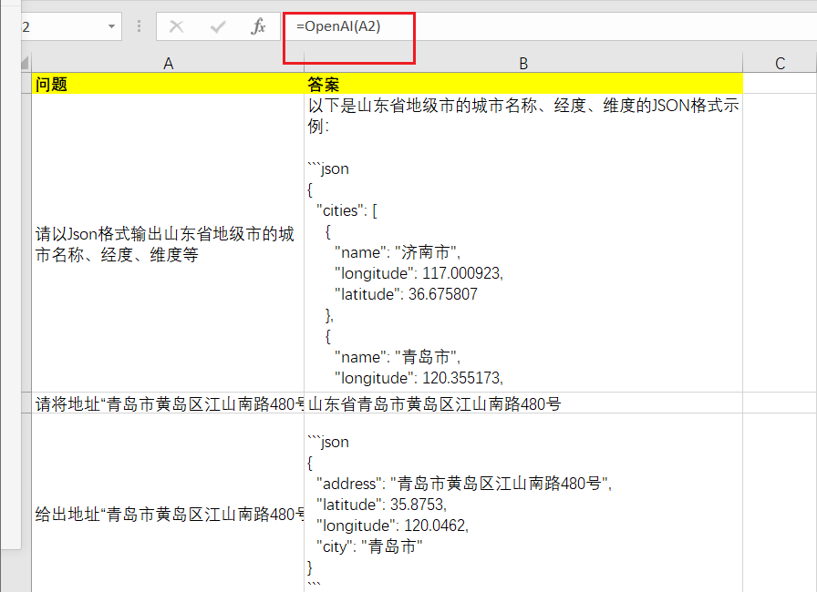The height and width of the screenshot is (592, 817).
Task: Select column A header
Action: point(168,63)
